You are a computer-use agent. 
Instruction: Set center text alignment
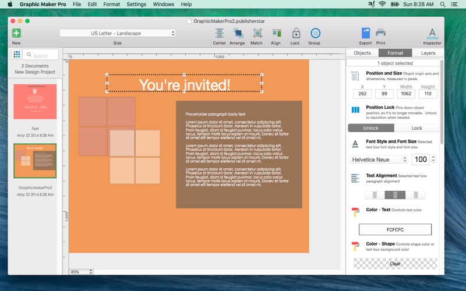tap(395, 195)
